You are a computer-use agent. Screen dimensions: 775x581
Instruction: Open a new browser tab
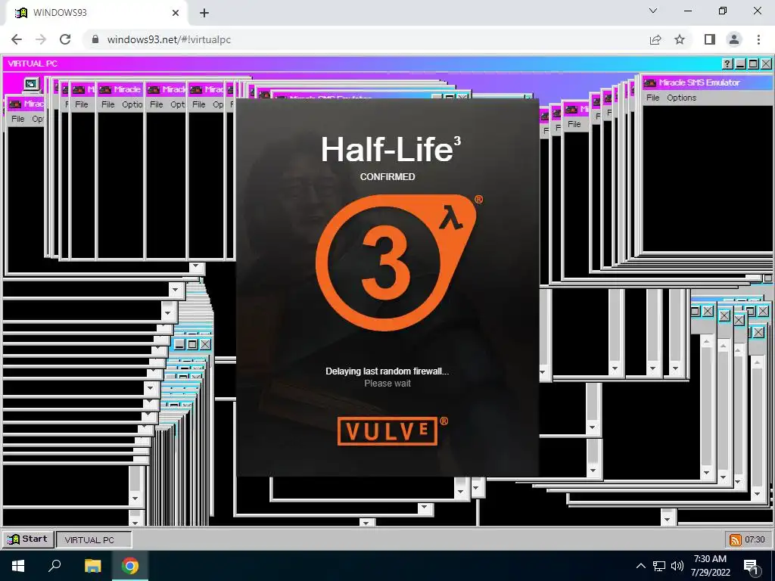tap(204, 13)
